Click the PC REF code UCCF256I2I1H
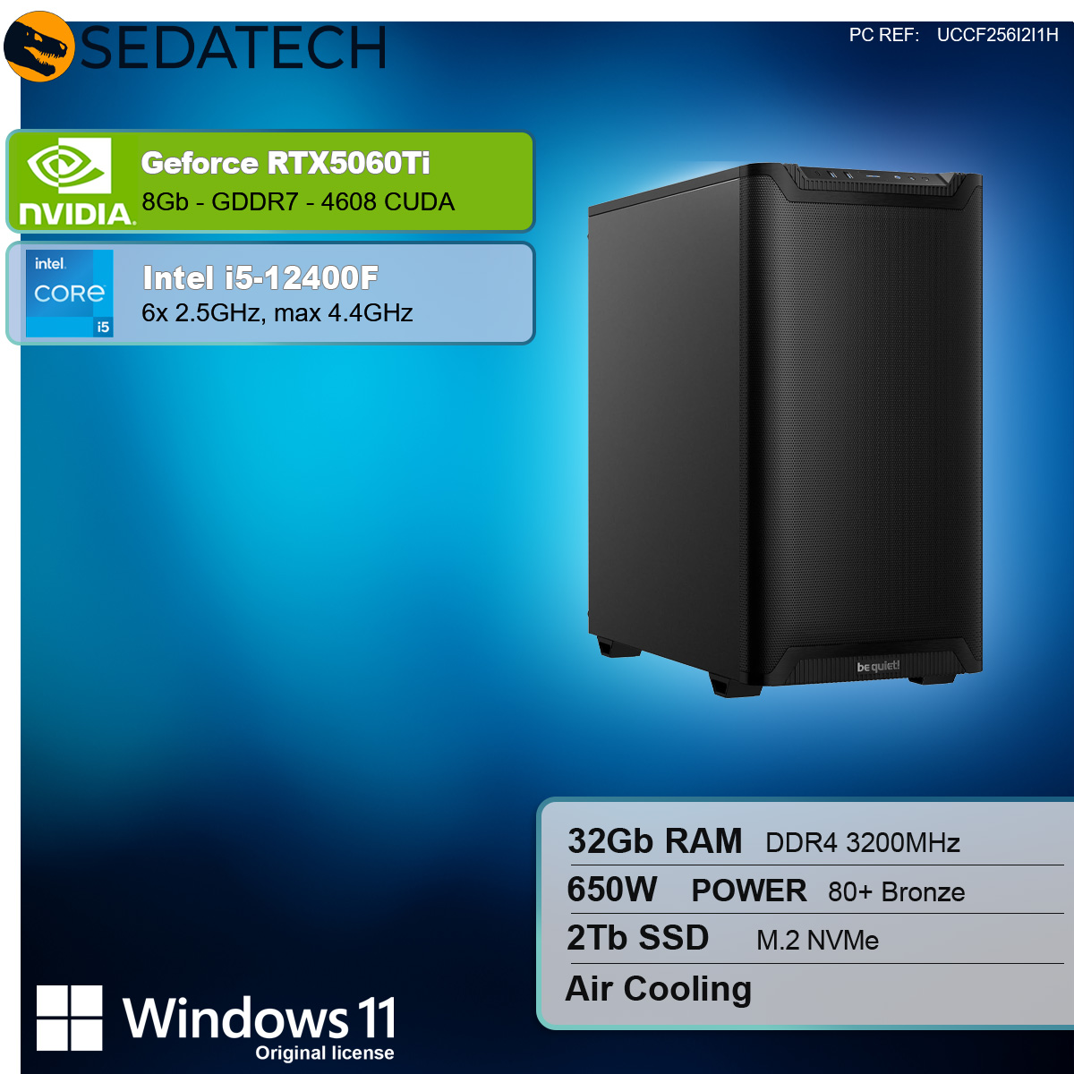This screenshot has width=1074, height=1074. point(998,35)
